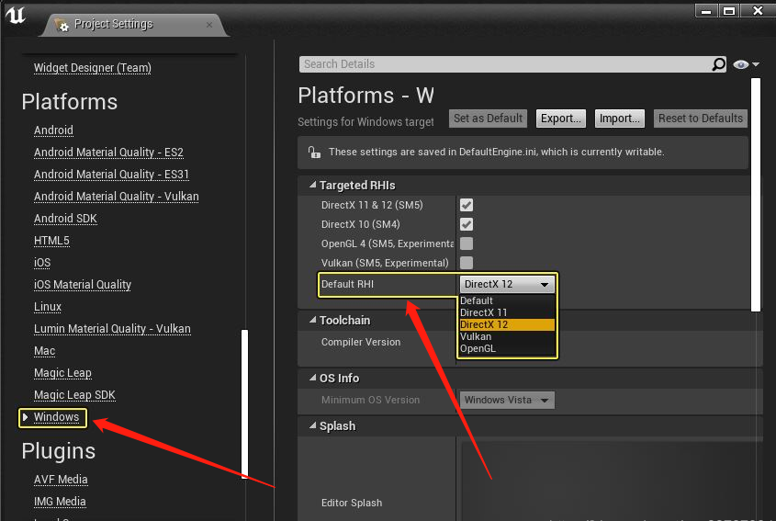The image size is (776, 521).
Task: Open Magic Leap settings
Action: click(x=62, y=372)
